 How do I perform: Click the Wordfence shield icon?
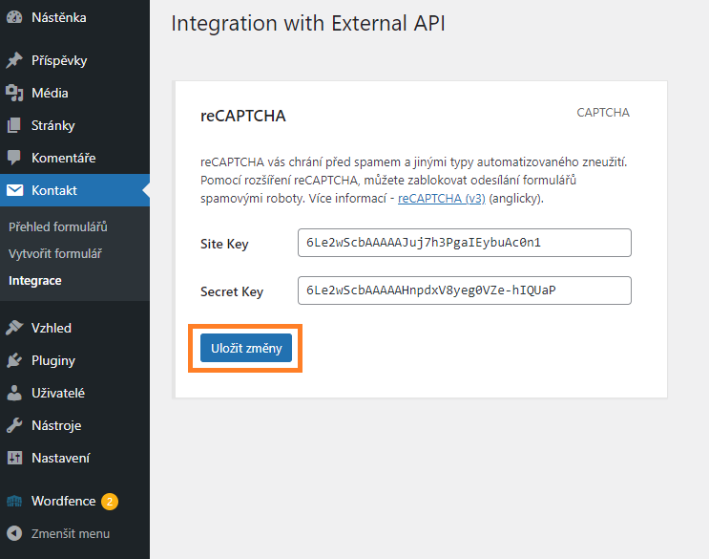(14, 501)
